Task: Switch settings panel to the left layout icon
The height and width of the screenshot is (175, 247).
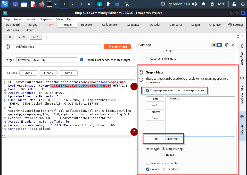Action: (x=214, y=45)
